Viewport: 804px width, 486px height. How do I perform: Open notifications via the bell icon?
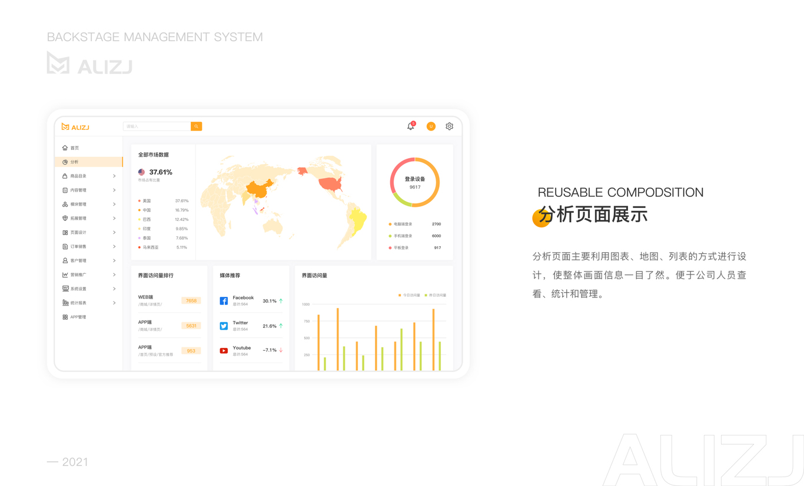pyautogui.click(x=411, y=126)
